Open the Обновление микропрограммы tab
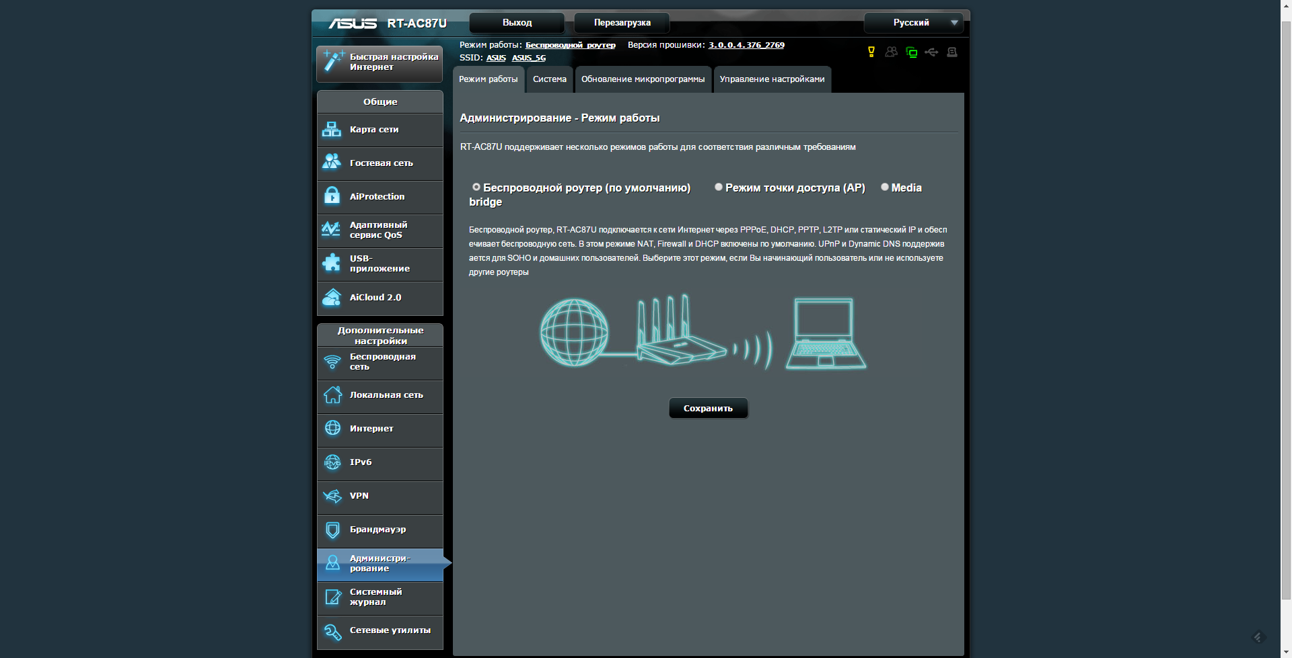The height and width of the screenshot is (658, 1292). tap(643, 79)
